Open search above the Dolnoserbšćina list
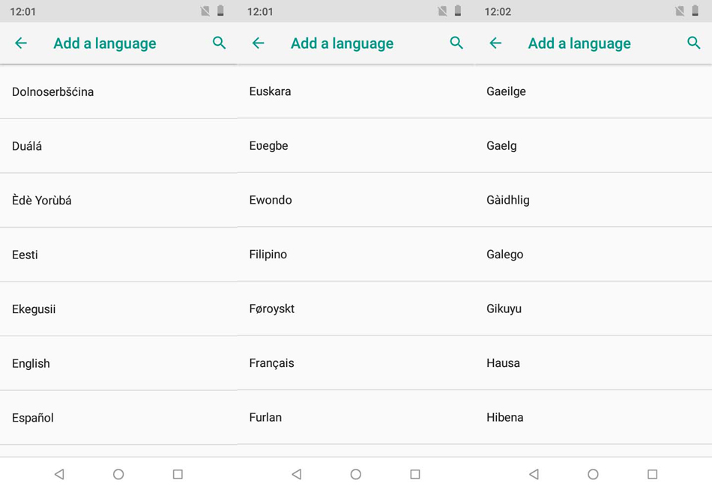This screenshot has width=712, height=492. [x=220, y=43]
